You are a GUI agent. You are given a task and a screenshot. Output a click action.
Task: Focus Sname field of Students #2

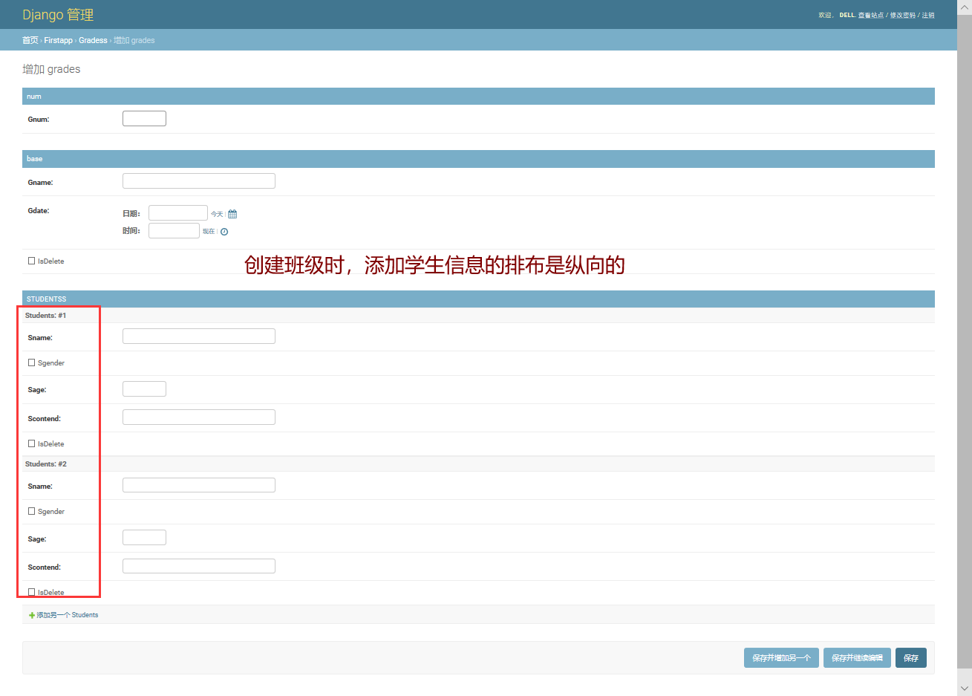199,485
